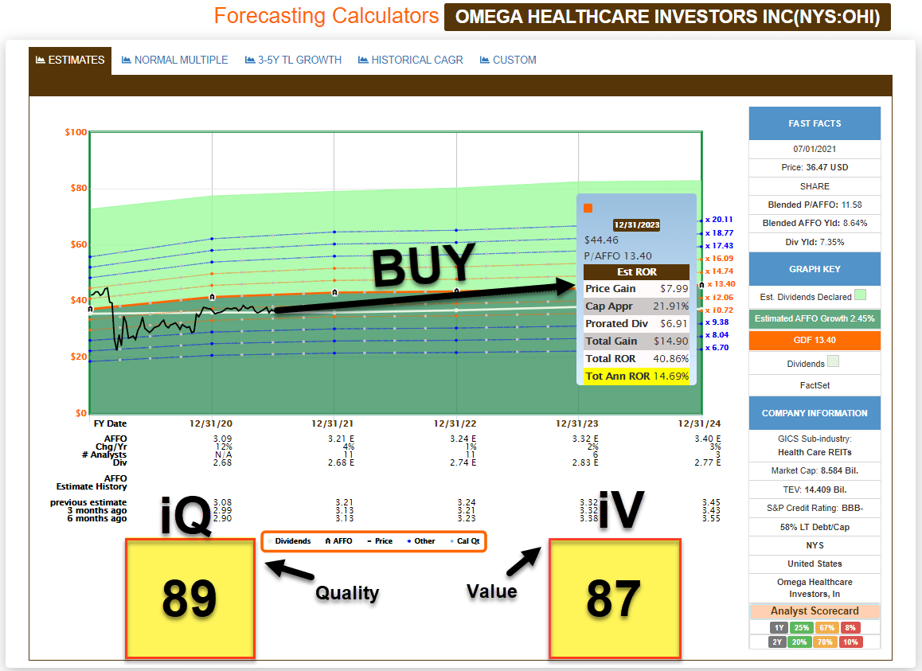This screenshot has height=671, width=922.
Task: Toggle AFFO series in chart legend
Action: click(x=338, y=541)
